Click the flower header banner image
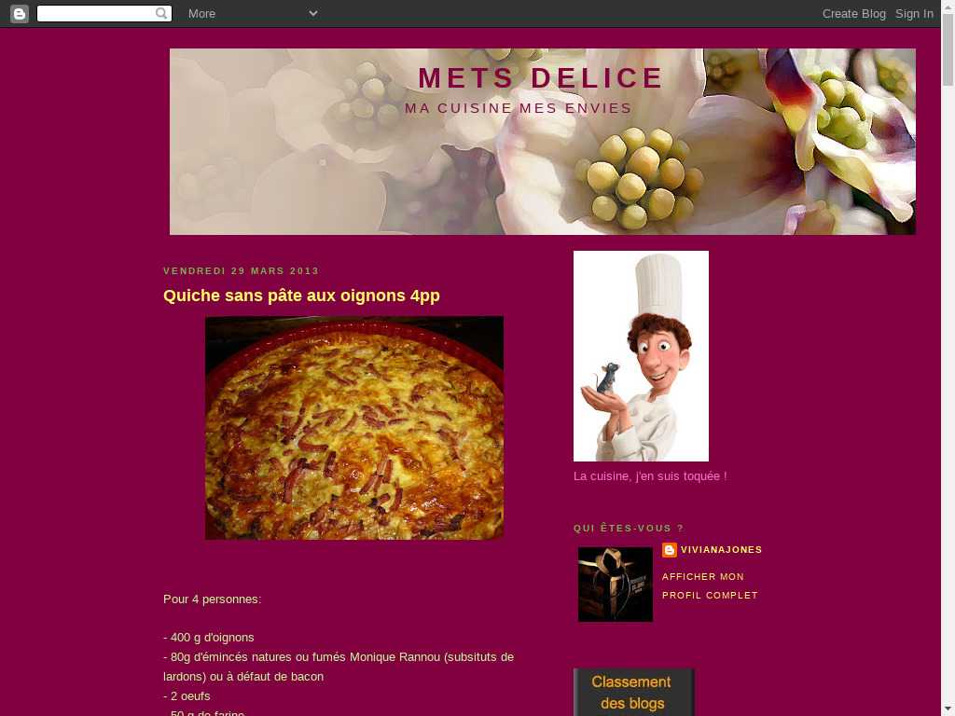Viewport: 955px width, 716px height. click(x=542, y=142)
